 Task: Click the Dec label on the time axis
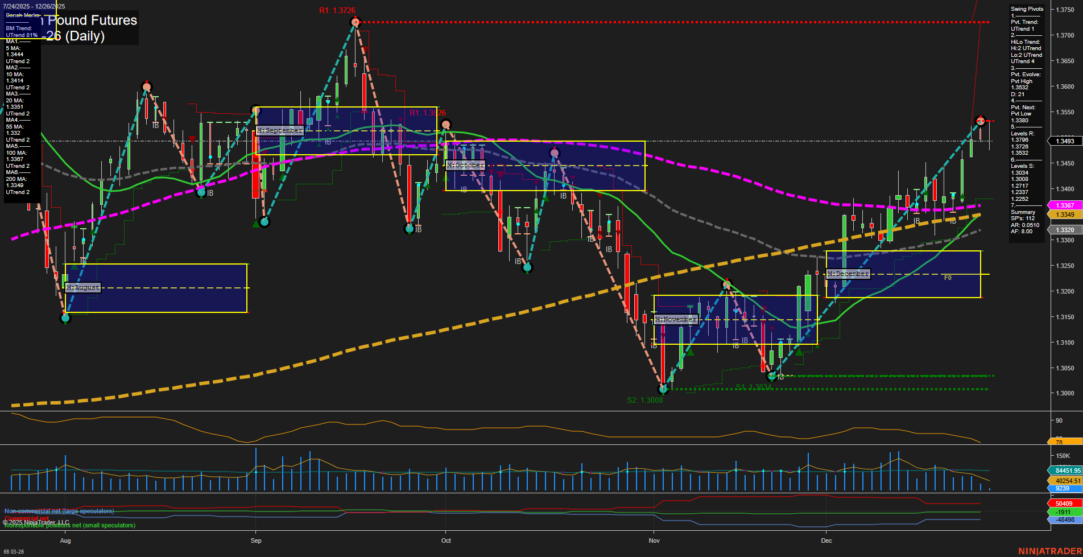coord(826,541)
